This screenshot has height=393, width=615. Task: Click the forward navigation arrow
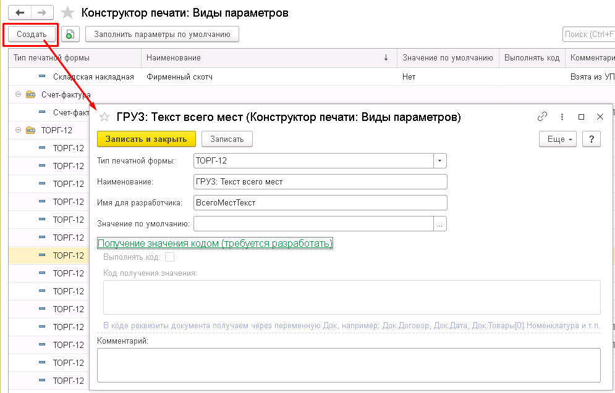click(42, 12)
